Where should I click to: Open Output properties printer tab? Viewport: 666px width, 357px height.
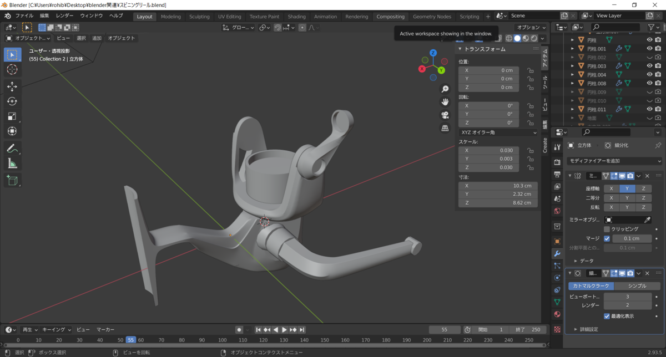coord(557,174)
